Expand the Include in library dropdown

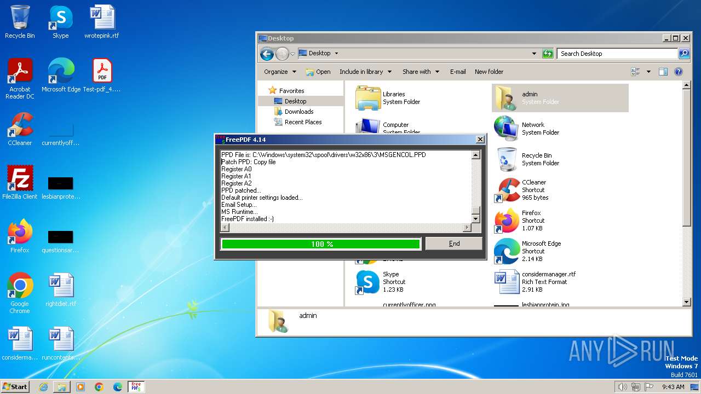point(365,72)
